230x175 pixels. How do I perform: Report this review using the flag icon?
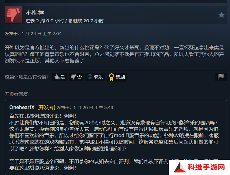[221, 77]
